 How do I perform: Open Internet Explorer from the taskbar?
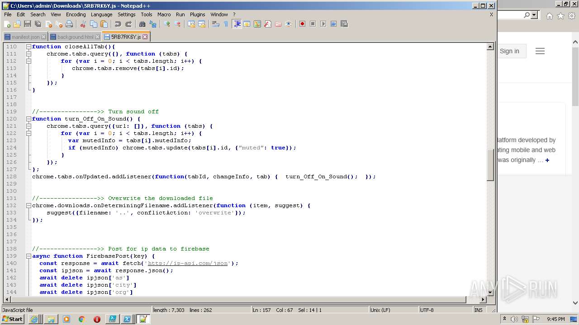[34, 319]
